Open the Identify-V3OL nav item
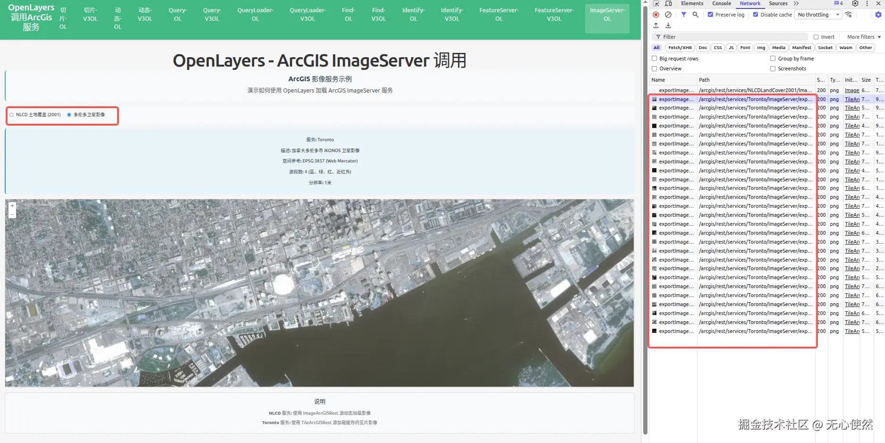The height and width of the screenshot is (443, 885). click(x=452, y=15)
